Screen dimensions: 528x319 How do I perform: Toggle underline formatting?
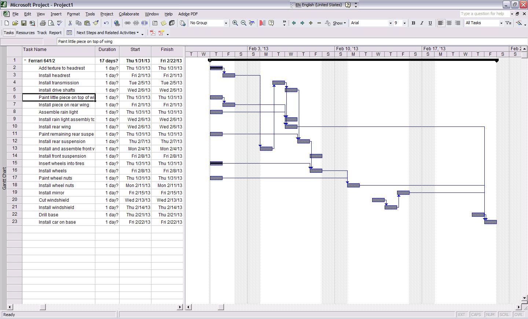point(430,23)
